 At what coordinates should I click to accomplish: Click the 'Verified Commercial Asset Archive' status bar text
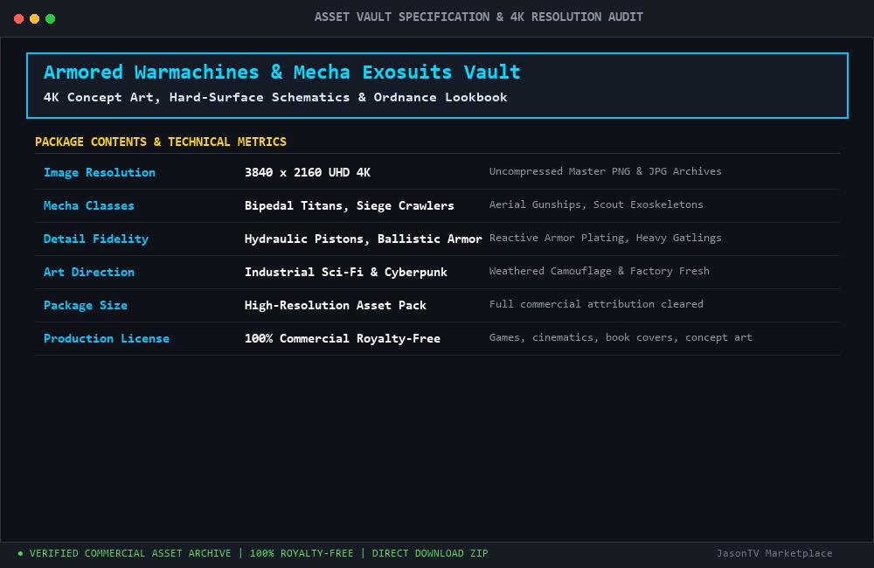point(130,553)
